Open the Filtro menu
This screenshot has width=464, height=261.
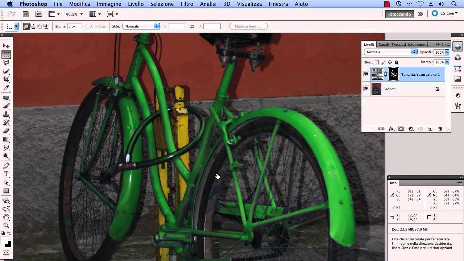(187, 4)
